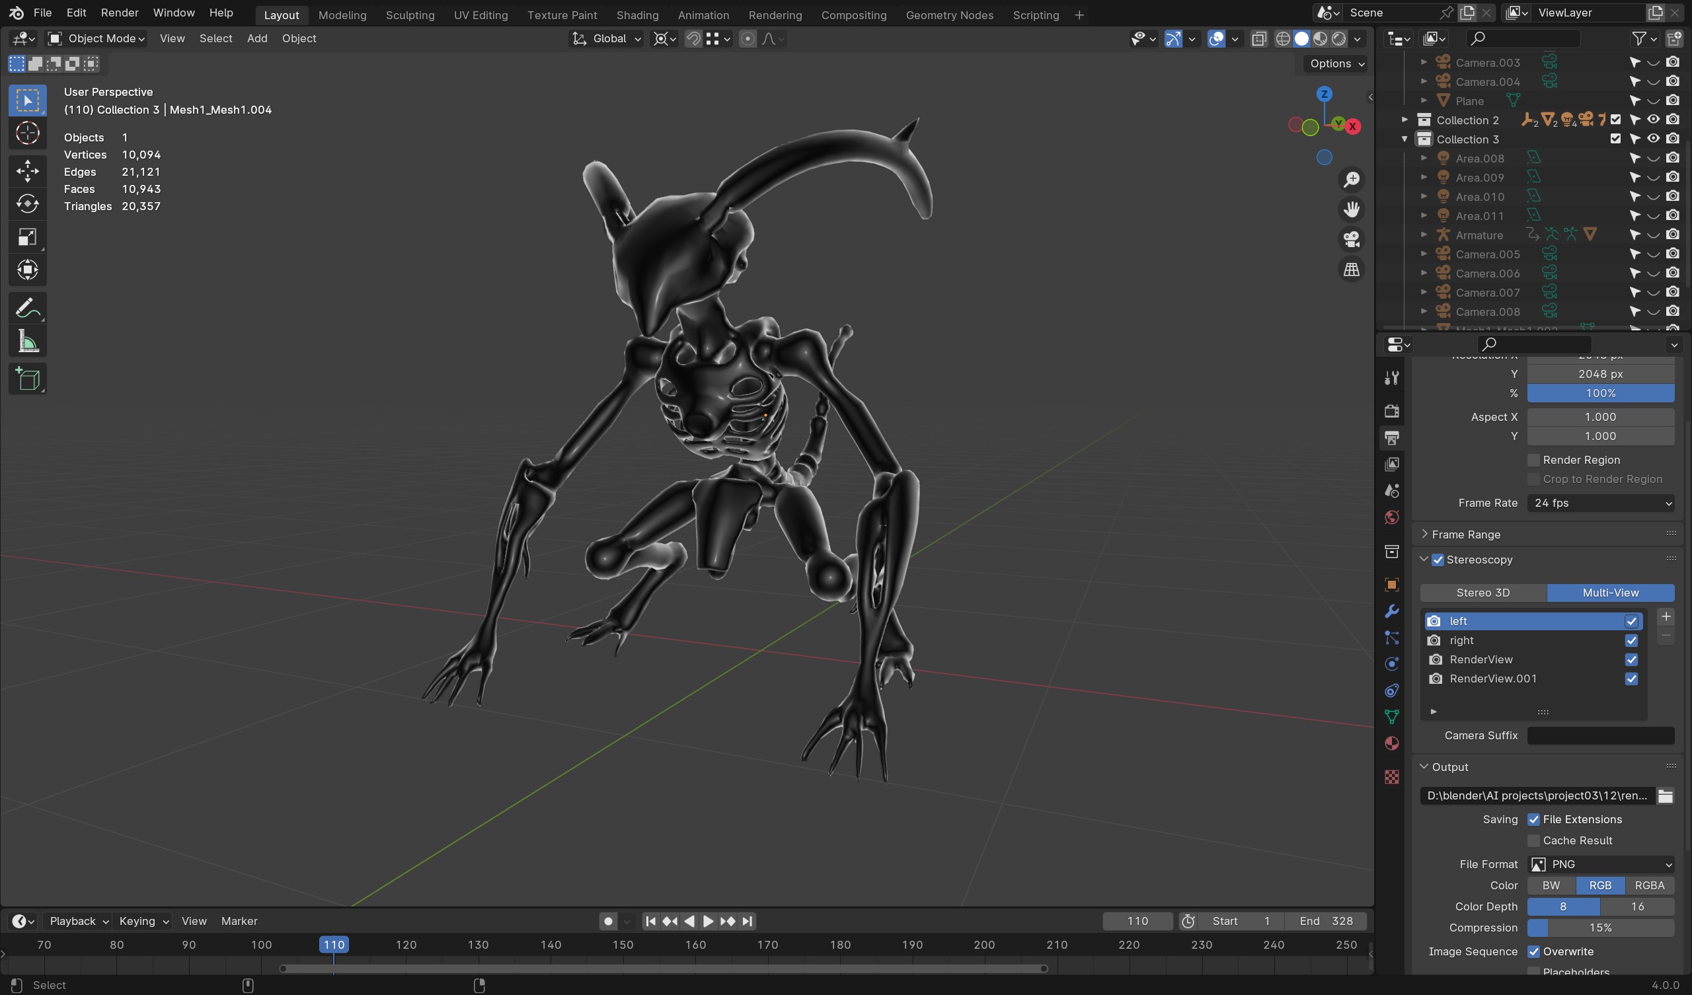Open the Texture properties tab
1692x995 pixels.
click(x=1391, y=777)
